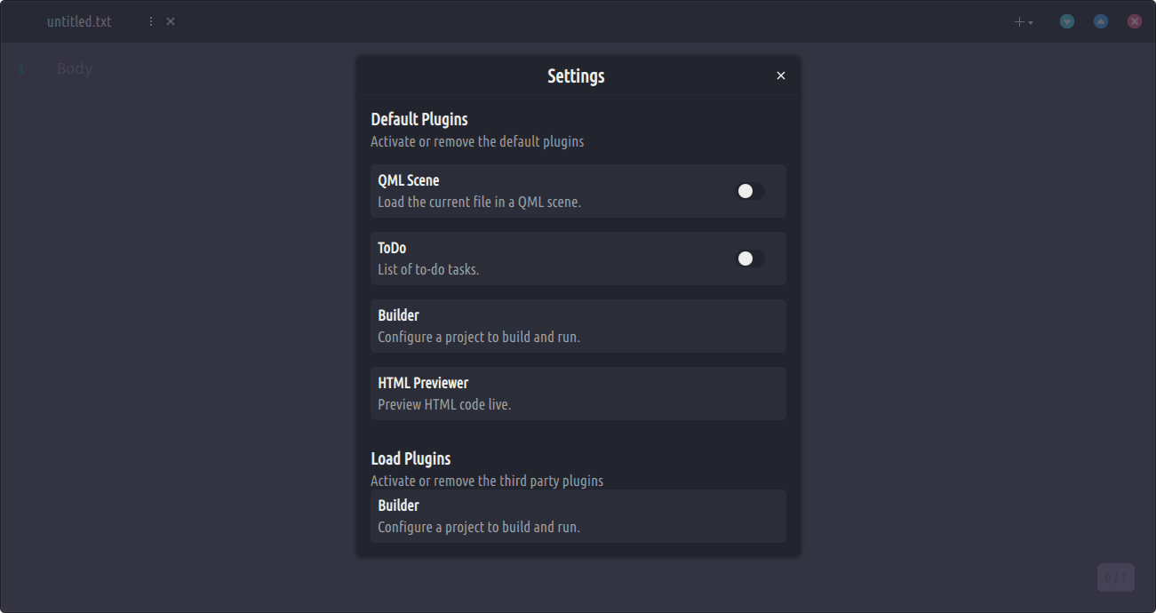1156x613 pixels.
Task: Click the teal minimize window button
Action: click(x=1067, y=21)
